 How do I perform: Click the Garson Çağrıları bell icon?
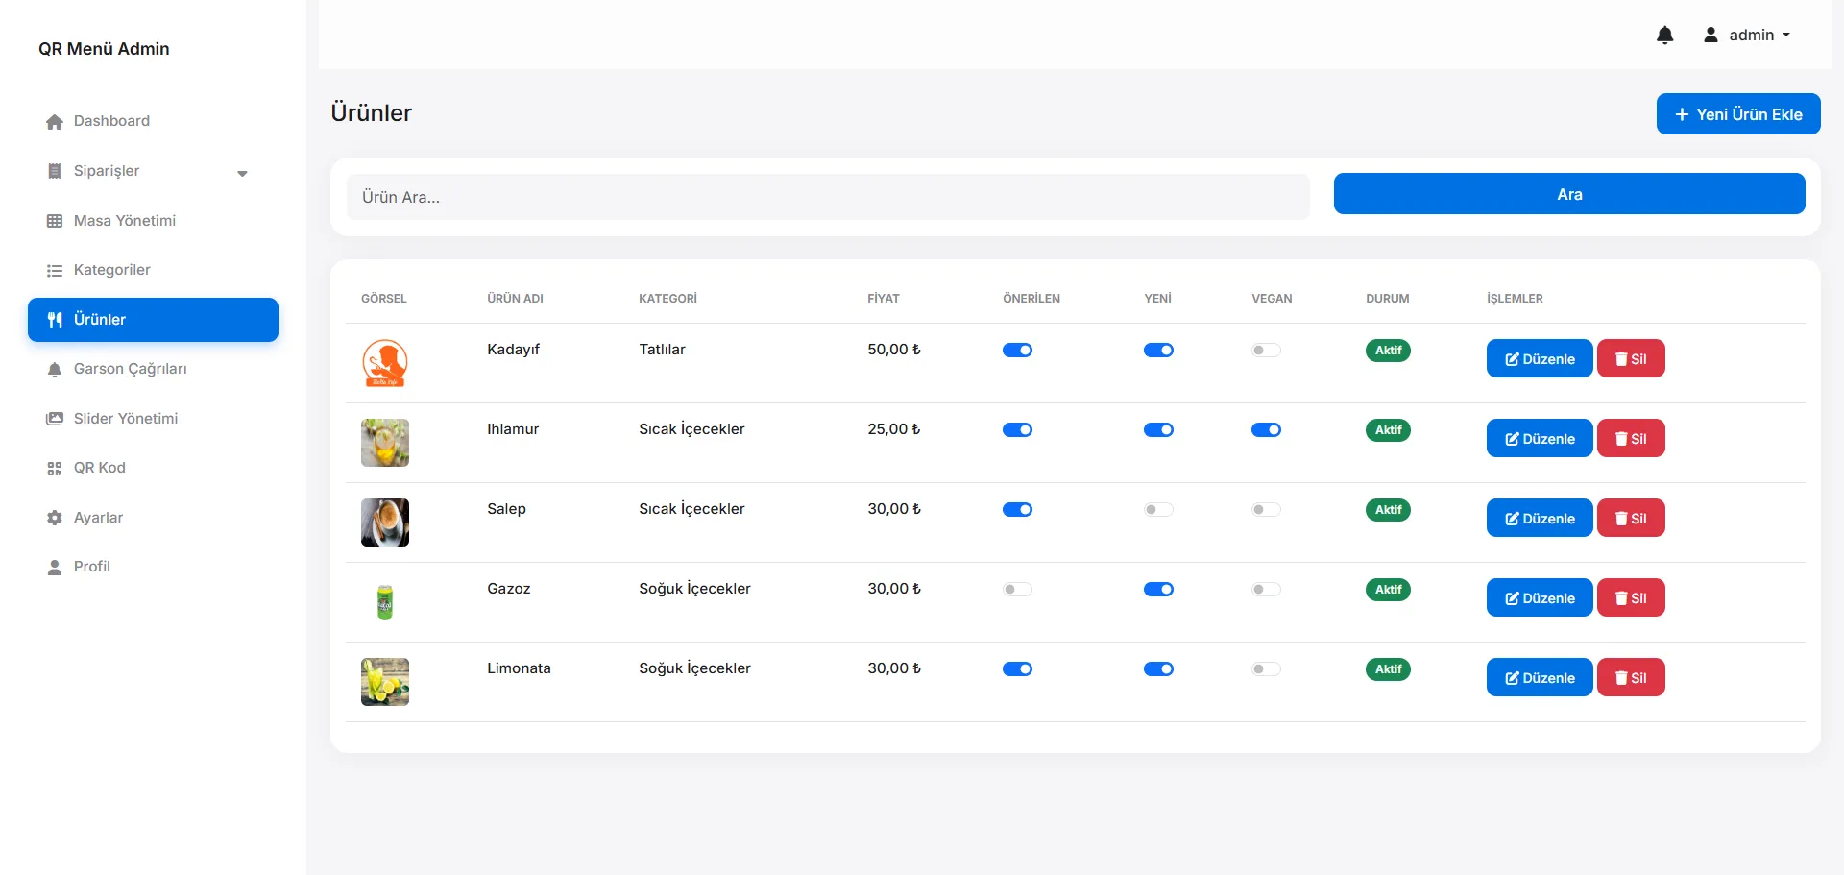(x=55, y=370)
